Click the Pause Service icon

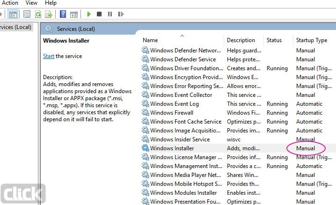(110, 14)
